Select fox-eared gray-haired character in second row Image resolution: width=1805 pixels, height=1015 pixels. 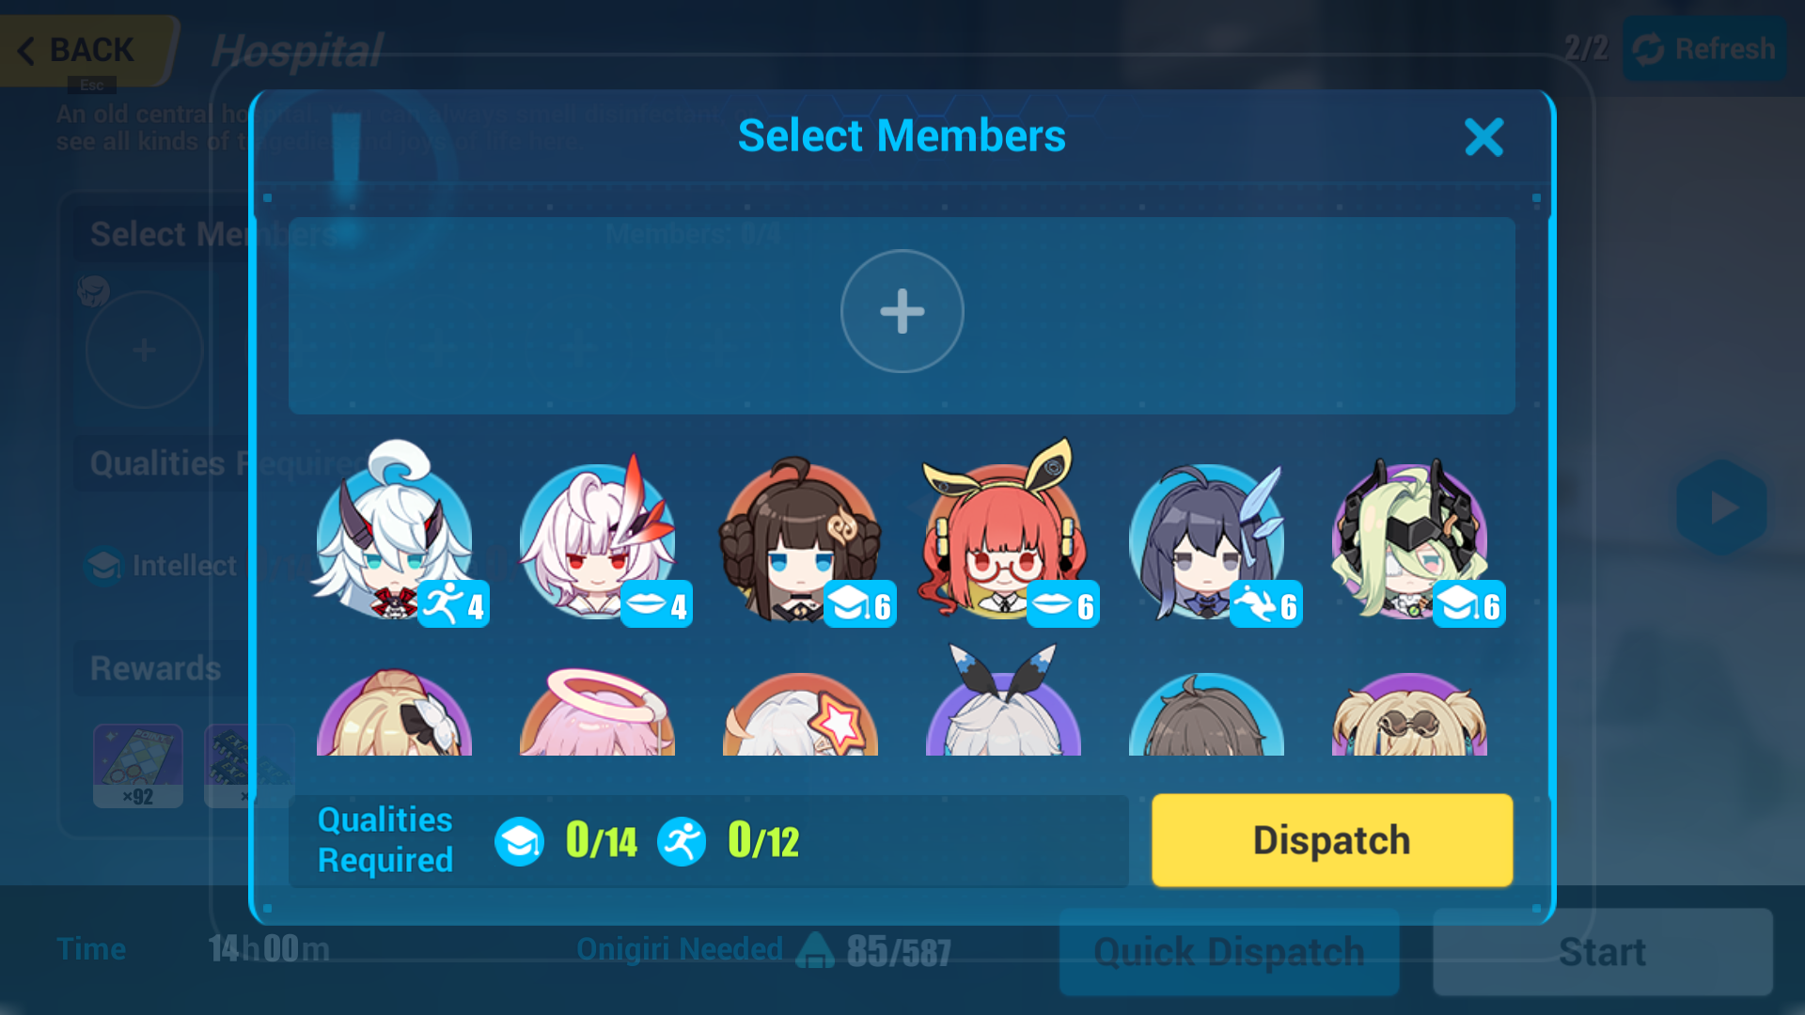[x=1004, y=700]
